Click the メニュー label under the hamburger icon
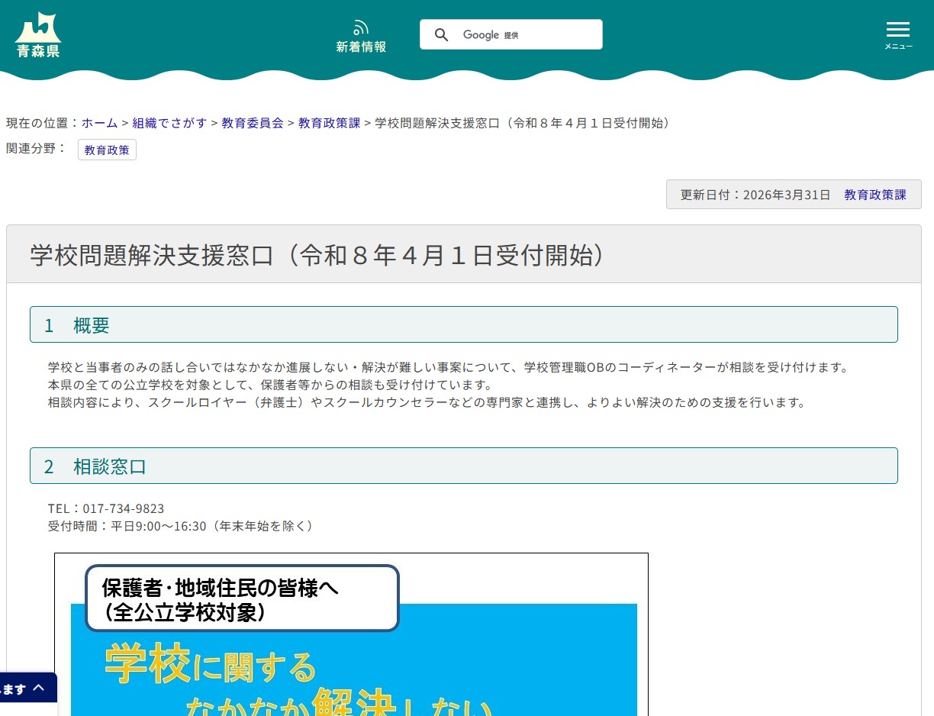 tap(898, 46)
